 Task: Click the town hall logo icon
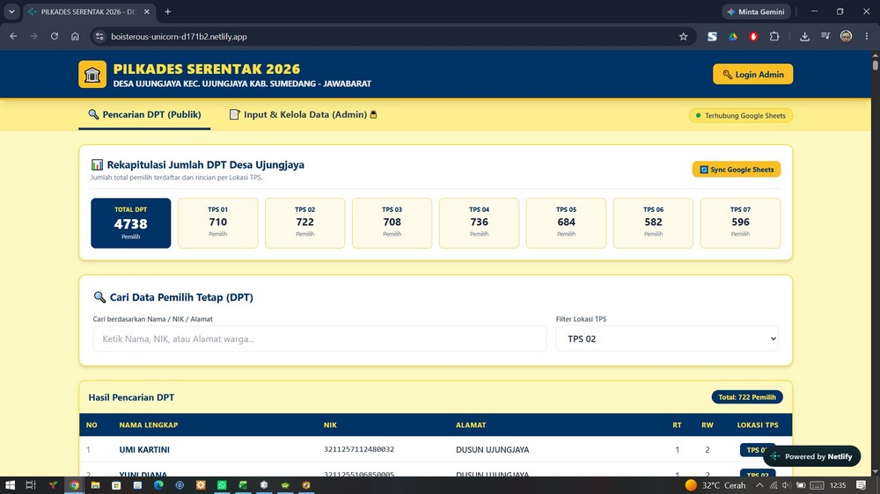(x=92, y=75)
